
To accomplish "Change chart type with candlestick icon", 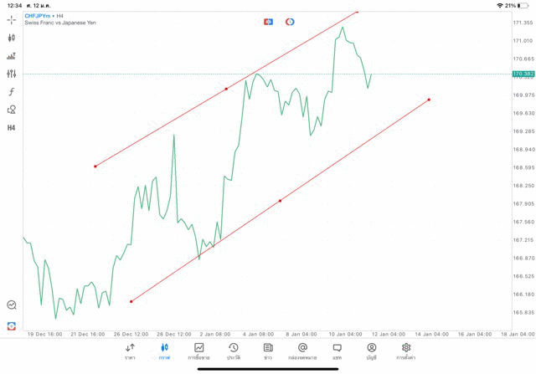I will coord(12,38).
